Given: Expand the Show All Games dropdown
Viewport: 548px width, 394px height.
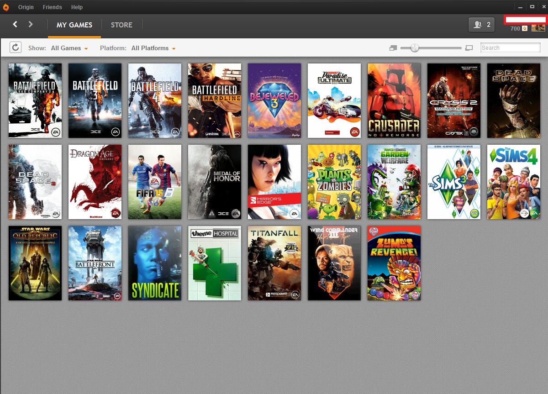Looking at the screenshot, I should point(69,48).
